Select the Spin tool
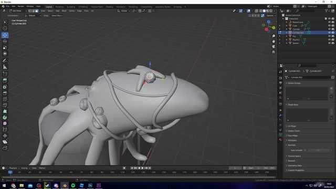The image size is (336, 189). click(x=5, y=118)
